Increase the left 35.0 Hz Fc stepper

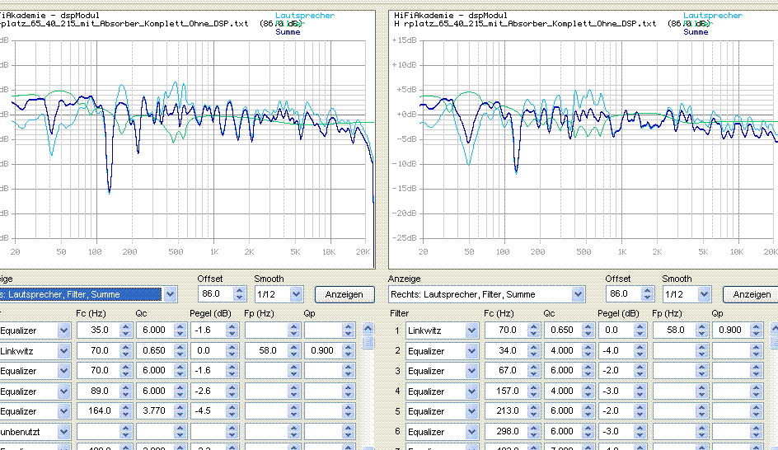pyautogui.click(x=125, y=327)
